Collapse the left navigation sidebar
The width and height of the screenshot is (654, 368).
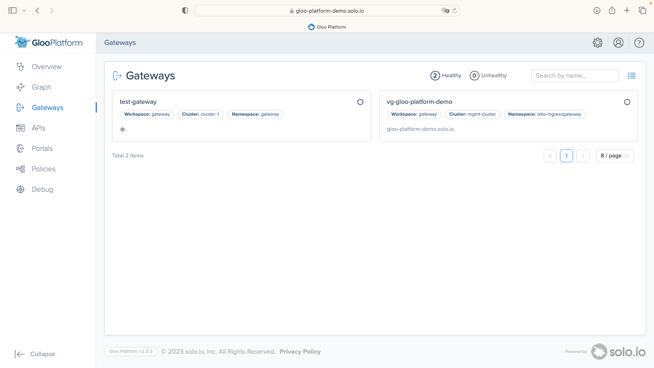[x=35, y=354]
